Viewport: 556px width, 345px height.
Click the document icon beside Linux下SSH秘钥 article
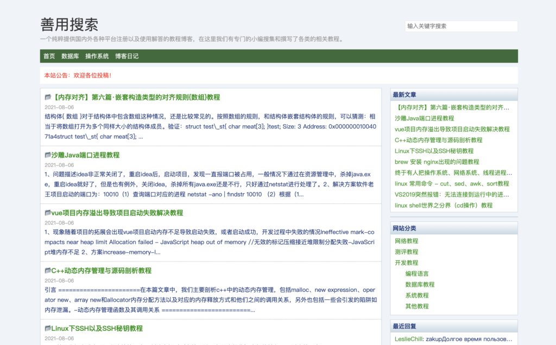(x=48, y=328)
